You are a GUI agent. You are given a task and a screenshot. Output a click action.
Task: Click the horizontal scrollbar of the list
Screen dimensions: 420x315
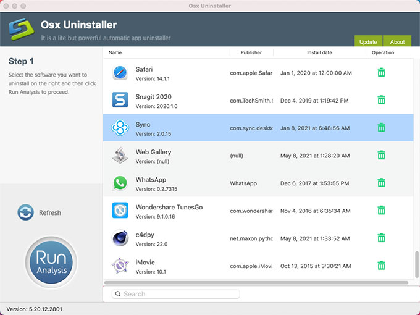[256, 283]
